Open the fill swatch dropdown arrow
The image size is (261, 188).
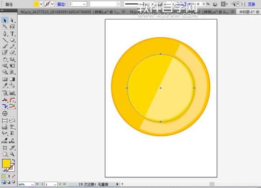[41, 4]
